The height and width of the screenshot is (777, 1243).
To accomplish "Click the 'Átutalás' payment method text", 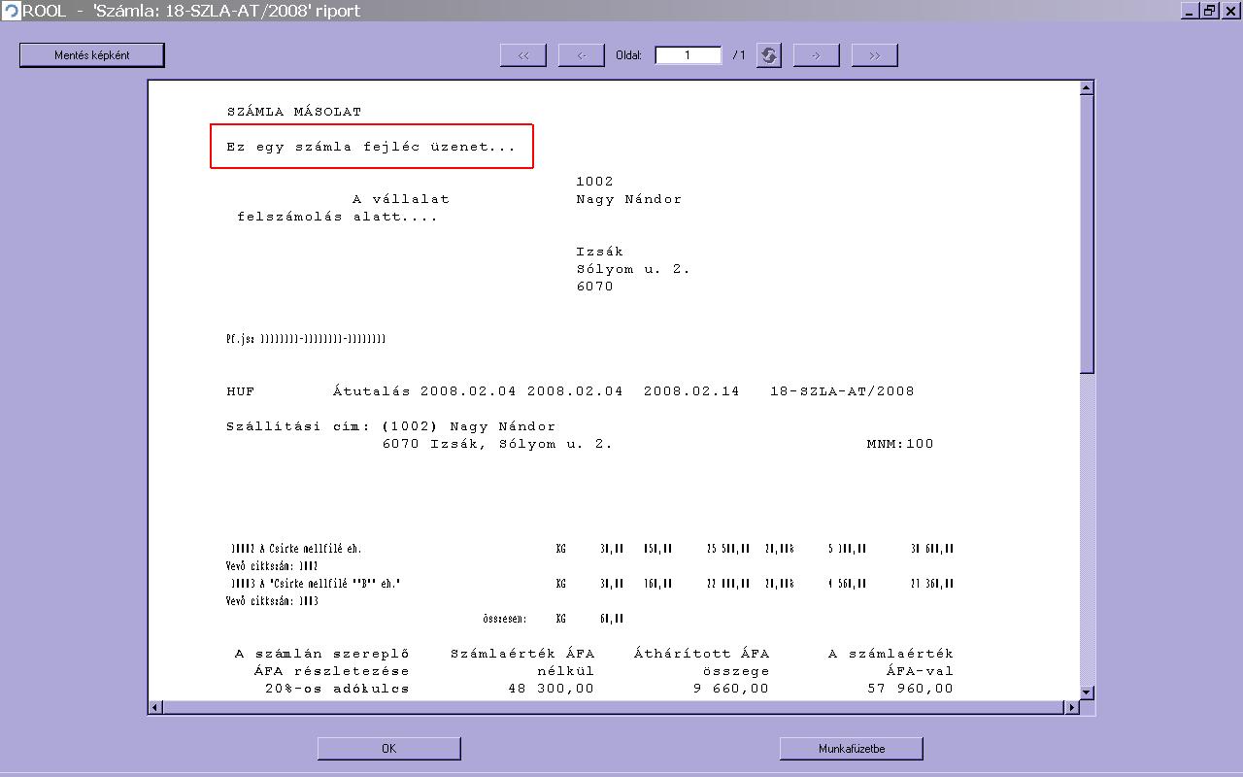I will (x=372, y=391).
